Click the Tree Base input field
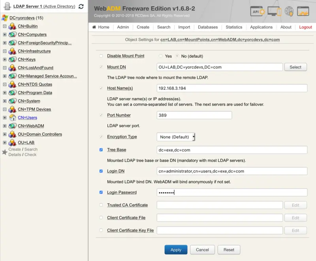This screenshot has width=316, height=261. 232,150
